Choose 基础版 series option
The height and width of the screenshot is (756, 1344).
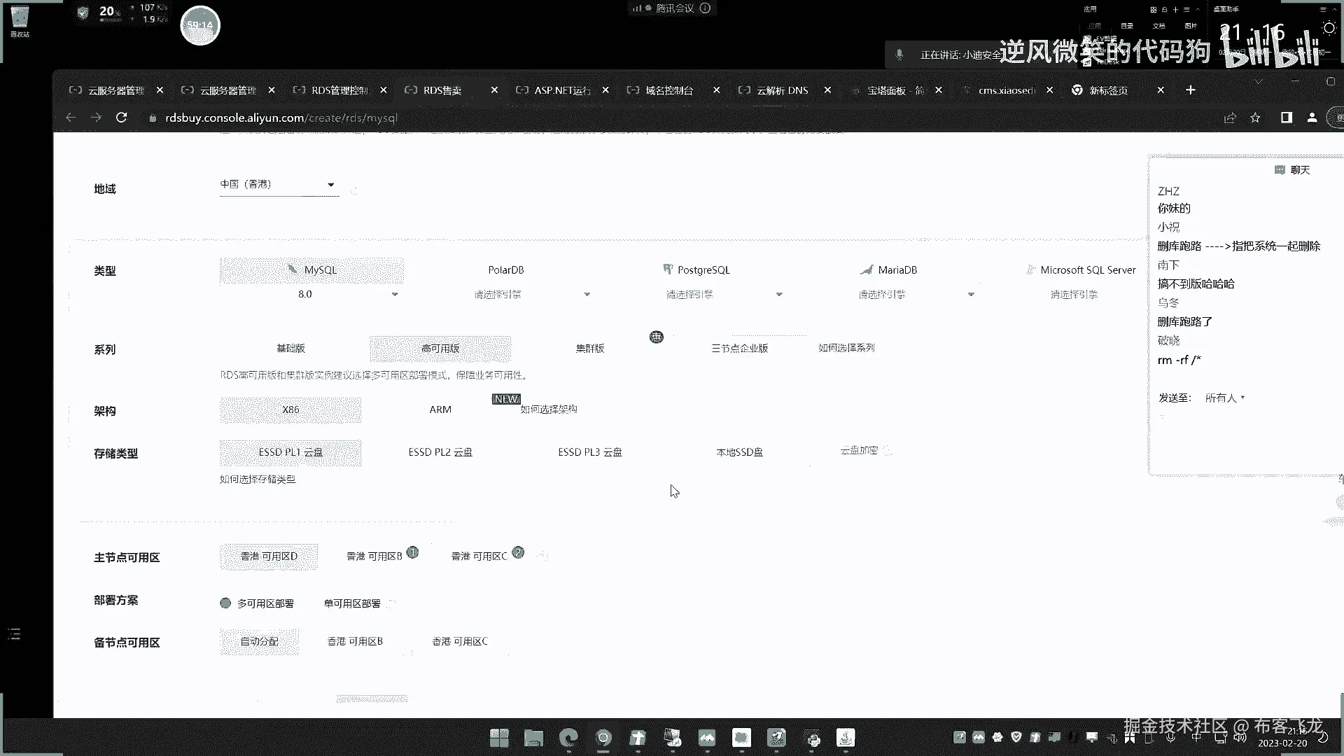[x=290, y=349]
